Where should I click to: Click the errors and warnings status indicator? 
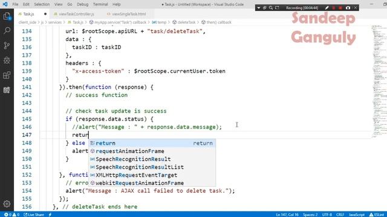[11, 215]
